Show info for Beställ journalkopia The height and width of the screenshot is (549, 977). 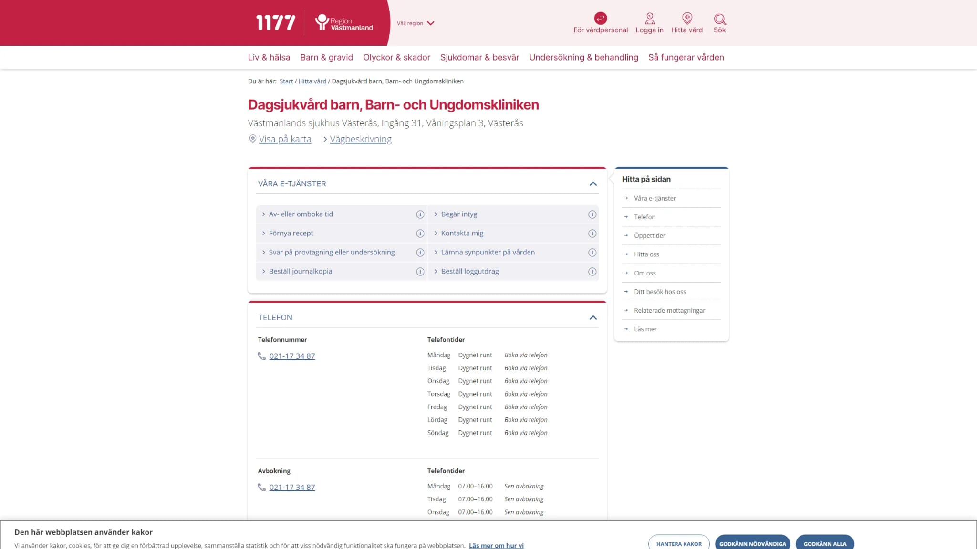[x=420, y=272]
